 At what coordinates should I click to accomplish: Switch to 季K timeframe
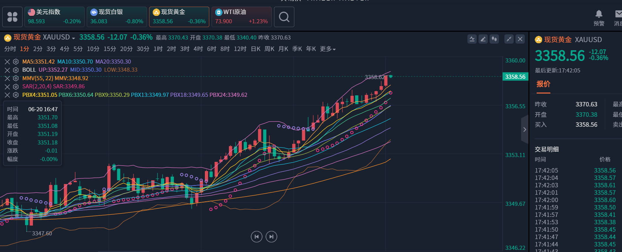[x=297, y=49]
